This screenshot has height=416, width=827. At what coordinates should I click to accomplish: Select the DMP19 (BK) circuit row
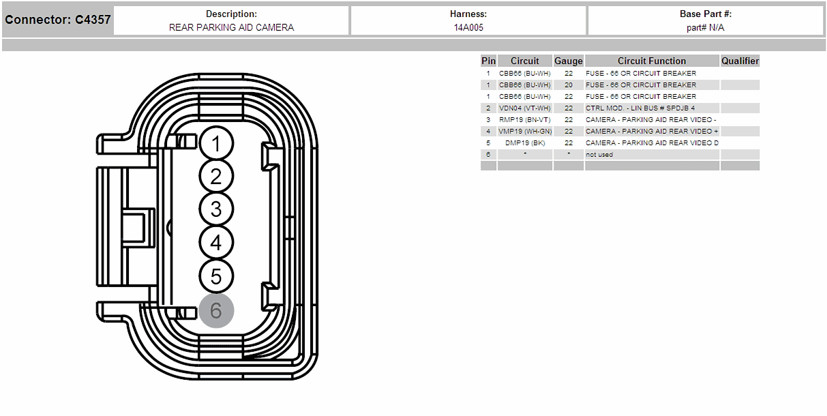tap(620, 143)
